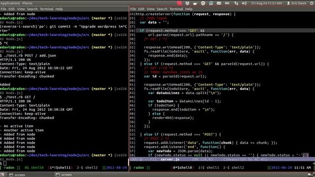Open View menu in left terminal

tap(21, 9)
